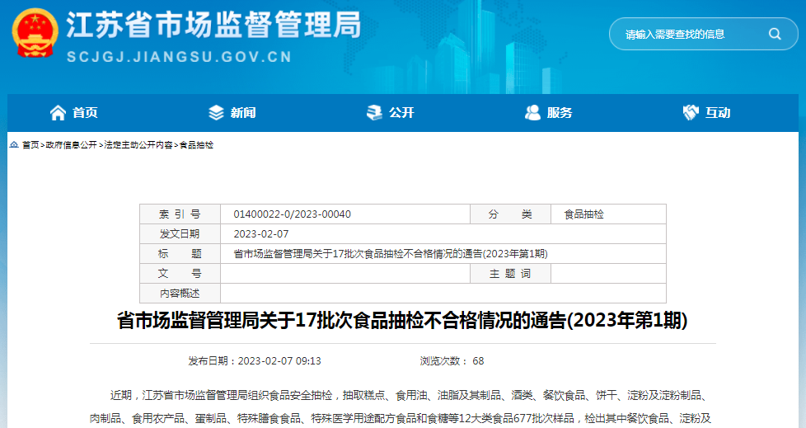Open the 服务 menu label
Viewport: 806px width, 428px height.
560,113
